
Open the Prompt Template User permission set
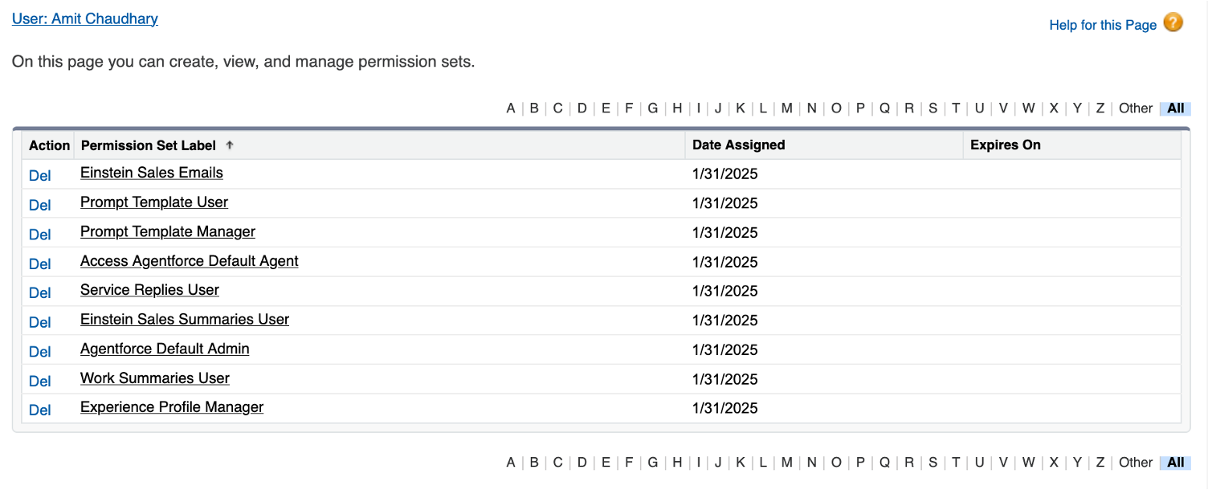(153, 202)
